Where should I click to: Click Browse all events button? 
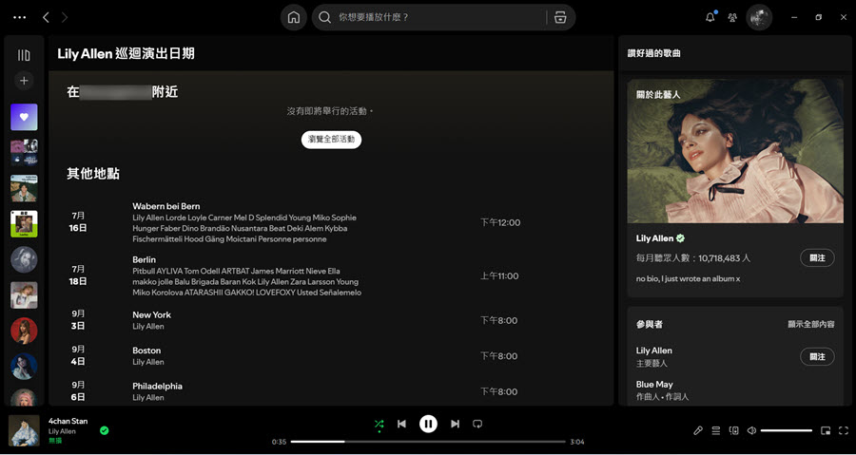[331, 140]
